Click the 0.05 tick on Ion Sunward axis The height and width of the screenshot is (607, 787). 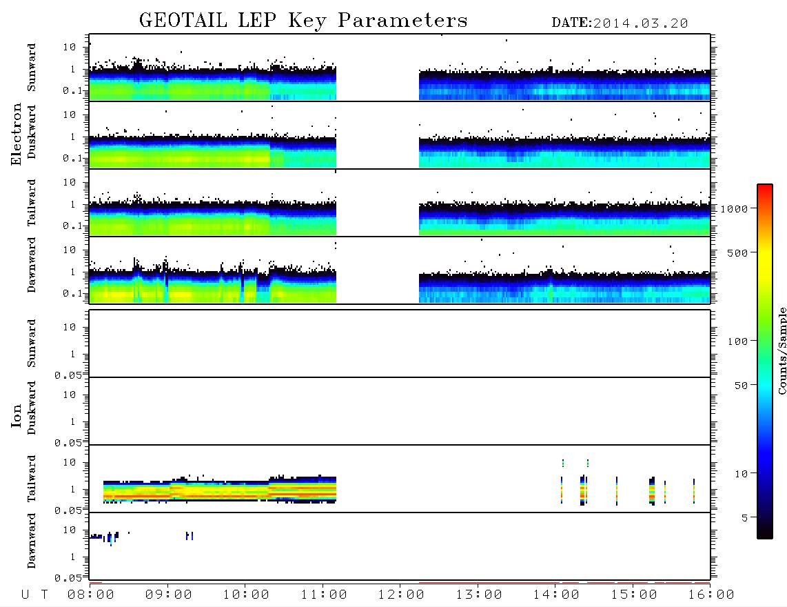(68, 375)
